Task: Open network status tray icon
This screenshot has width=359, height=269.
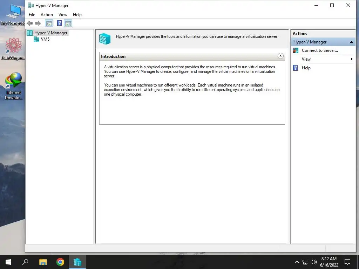Action: coord(305,262)
